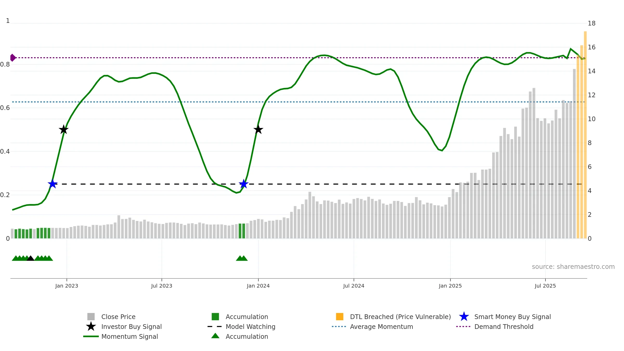Toggle Close Price legend entry
Screen dimensions: 624x351
point(111,317)
